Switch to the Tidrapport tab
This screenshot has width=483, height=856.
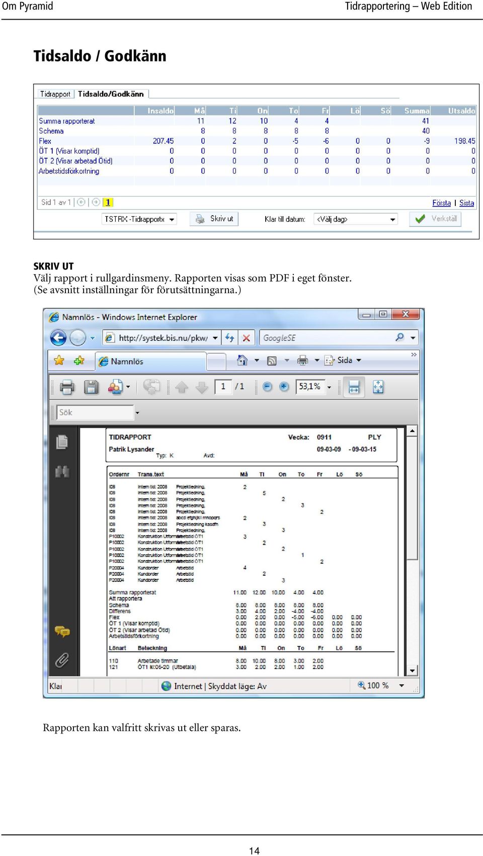click(55, 94)
